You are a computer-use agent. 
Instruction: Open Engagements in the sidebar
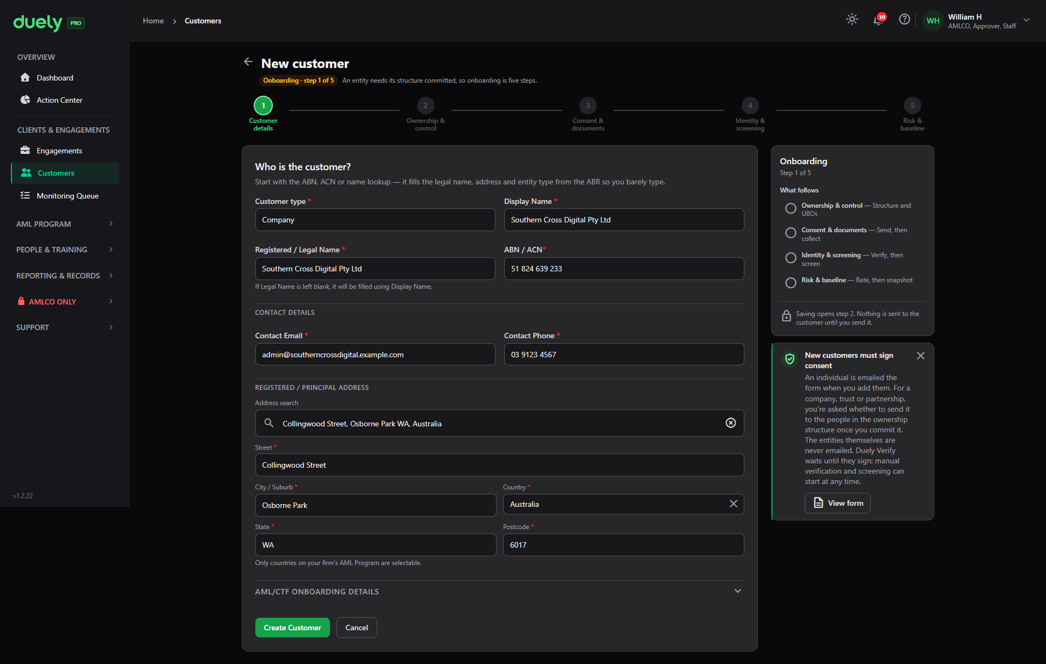(x=65, y=150)
